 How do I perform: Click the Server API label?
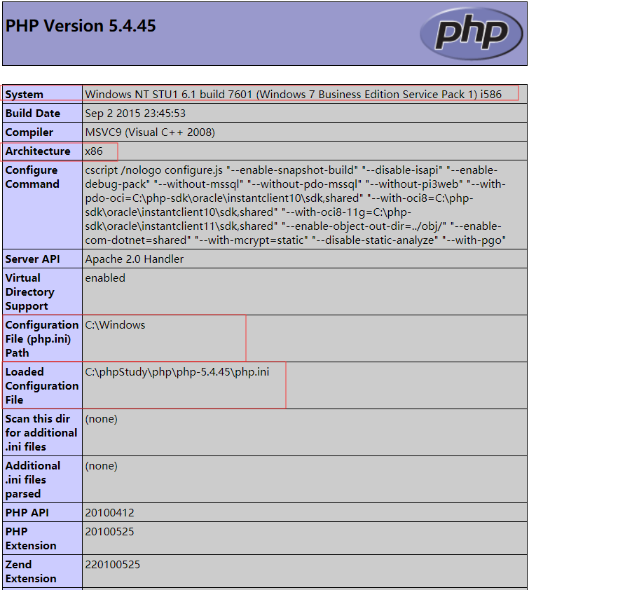pos(33,259)
